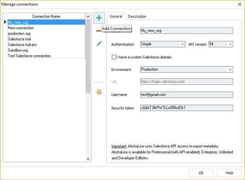Switch to the Description tab

click(137, 17)
